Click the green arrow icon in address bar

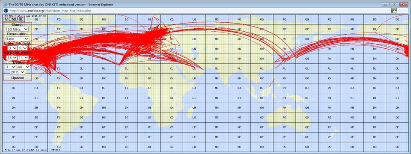394,10
